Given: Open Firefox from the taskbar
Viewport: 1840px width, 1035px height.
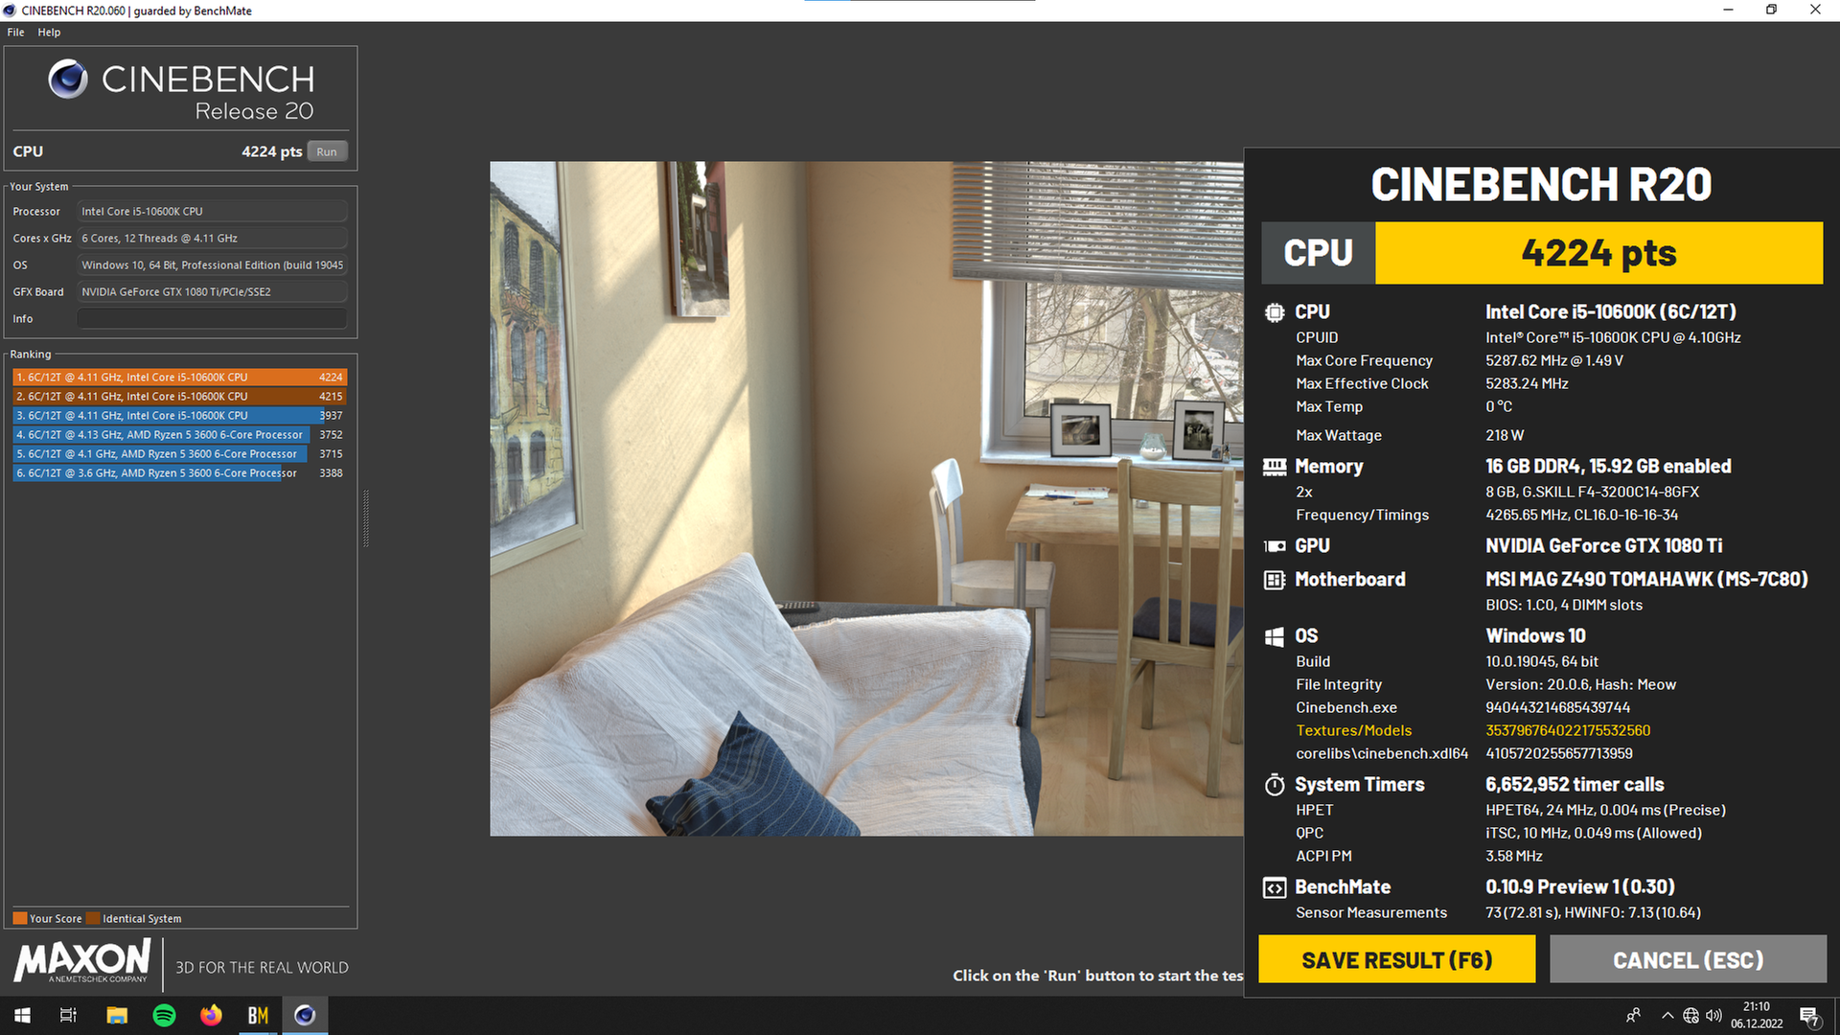Looking at the screenshot, I should [x=211, y=1016].
